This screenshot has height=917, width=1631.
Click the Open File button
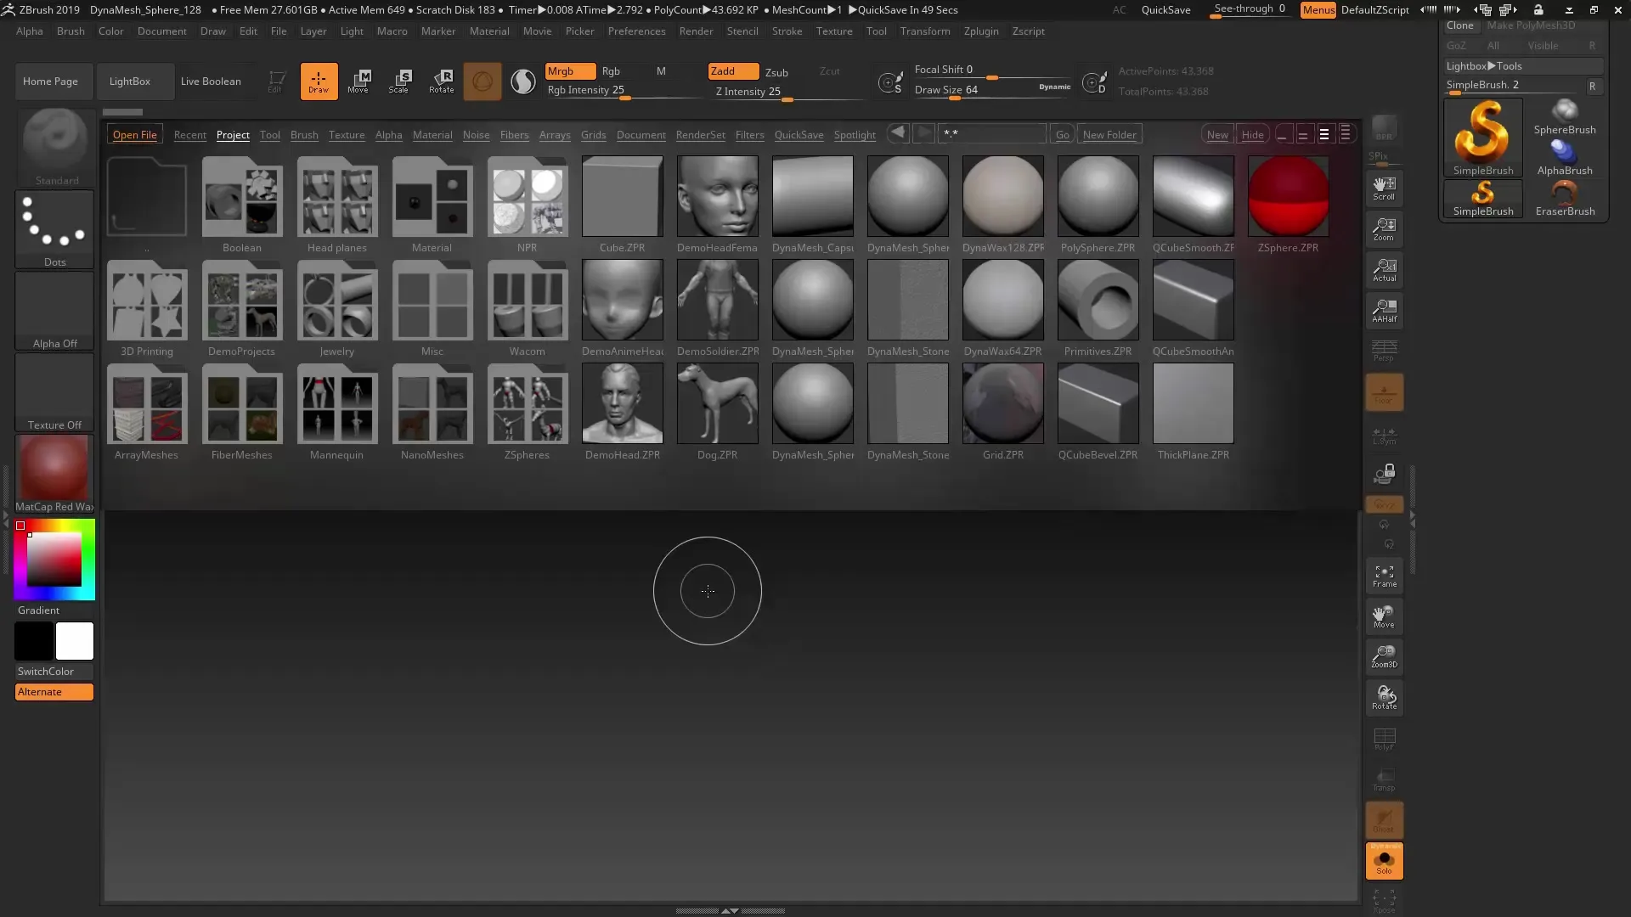pyautogui.click(x=135, y=135)
